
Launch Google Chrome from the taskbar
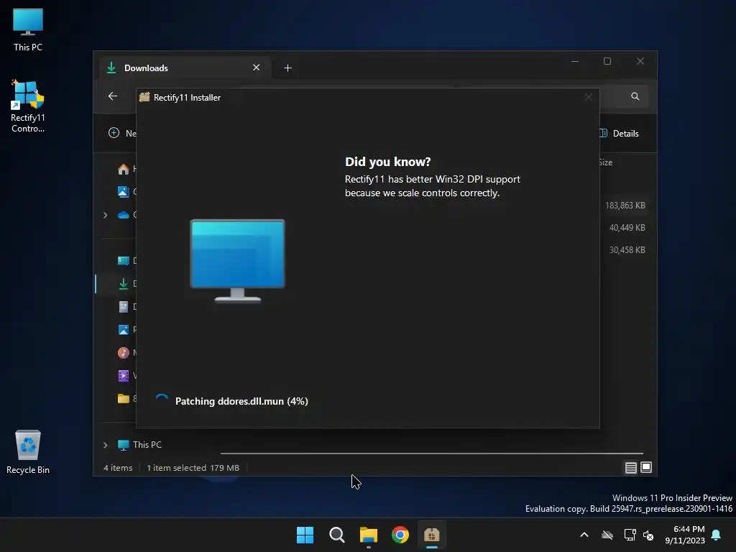(x=400, y=535)
